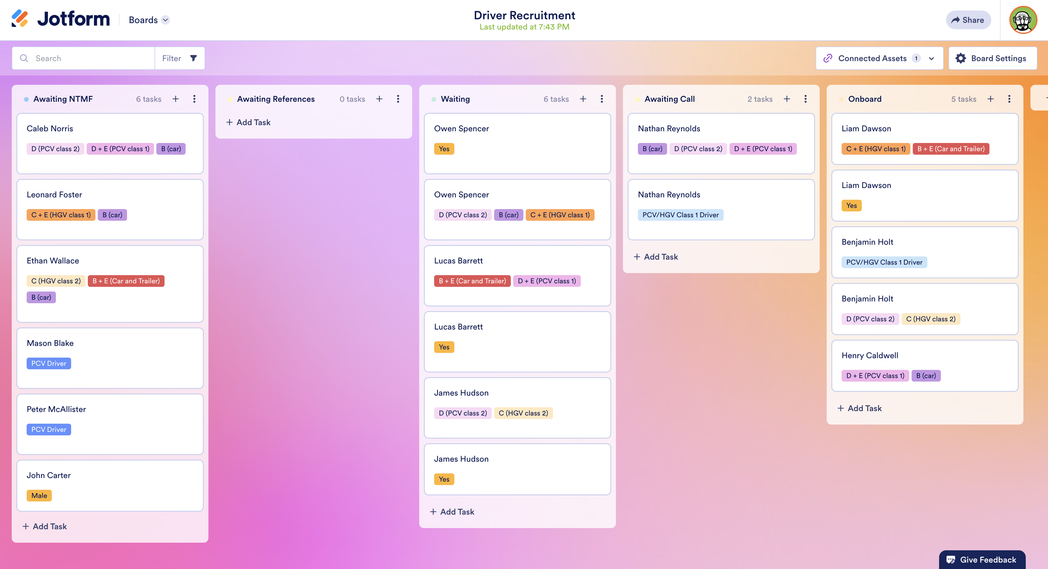Open three-dot menu for Awaiting References column
The image size is (1048, 569).
[398, 99]
